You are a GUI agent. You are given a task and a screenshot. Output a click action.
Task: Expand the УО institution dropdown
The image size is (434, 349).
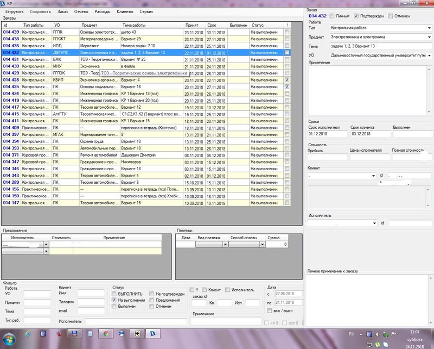pos(429,55)
